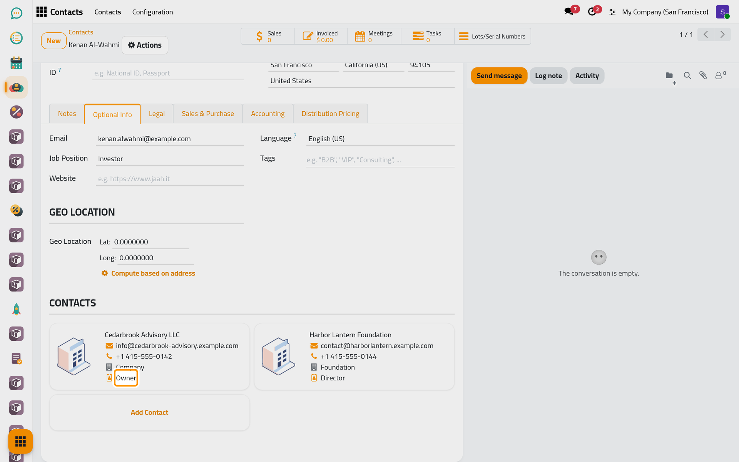
Task: Switch to the Sales & Purchase tab
Action: click(x=208, y=114)
